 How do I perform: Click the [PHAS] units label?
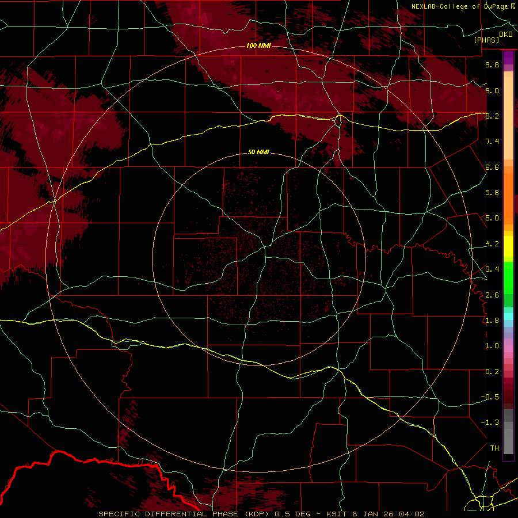tap(486, 40)
